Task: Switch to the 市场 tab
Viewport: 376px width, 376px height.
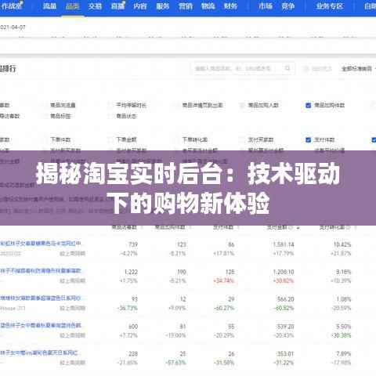Action: 266,5
